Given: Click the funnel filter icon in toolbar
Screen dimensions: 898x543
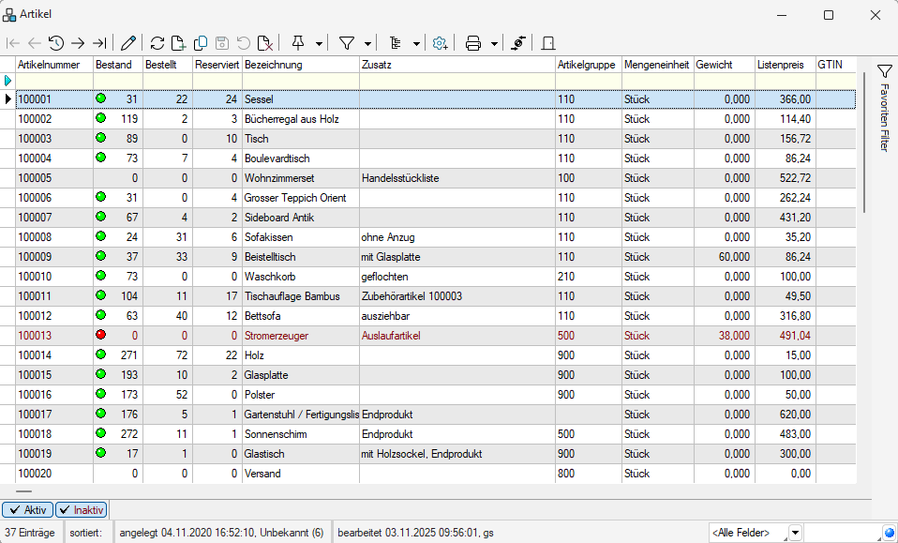Looking at the screenshot, I should click(x=347, y=42).
